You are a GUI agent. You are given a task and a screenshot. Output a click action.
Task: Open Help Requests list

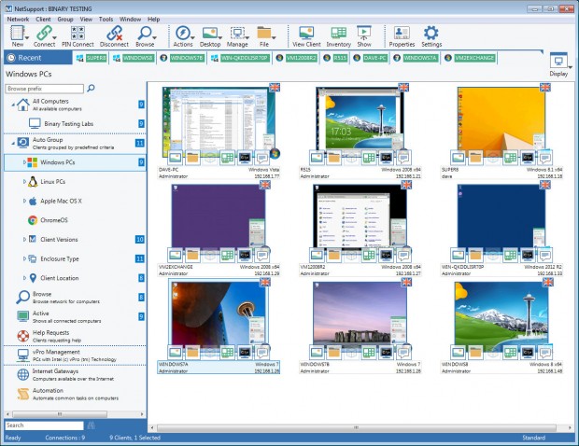click(x=75, y=336)
